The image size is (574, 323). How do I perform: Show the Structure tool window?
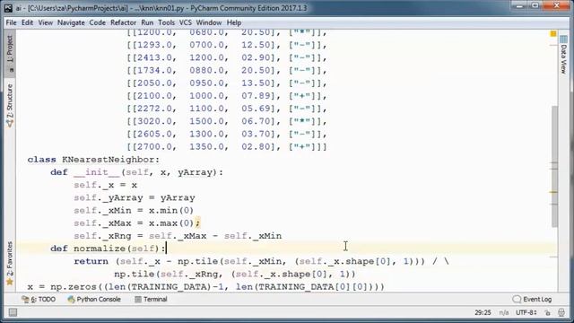10,106
